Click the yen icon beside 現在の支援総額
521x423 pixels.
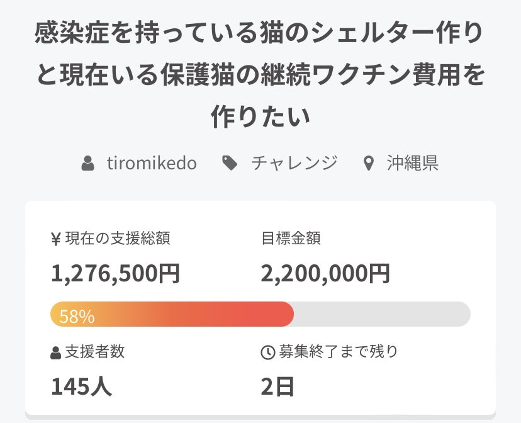(x=56, y=239)
